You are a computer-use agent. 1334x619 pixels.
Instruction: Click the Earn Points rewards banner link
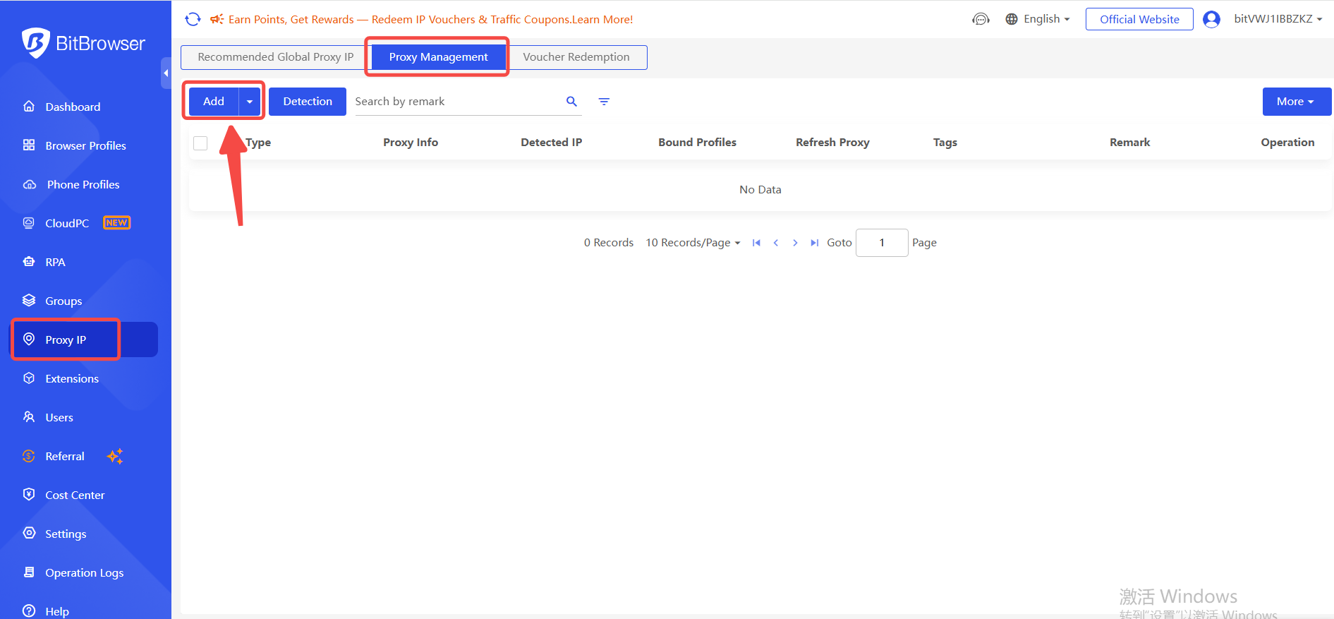pyautogui.click(x=430, y=19)
